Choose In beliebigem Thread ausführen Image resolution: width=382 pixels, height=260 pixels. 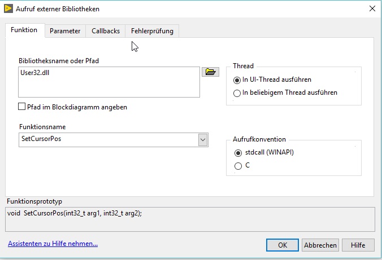click(x=237, y=93)
